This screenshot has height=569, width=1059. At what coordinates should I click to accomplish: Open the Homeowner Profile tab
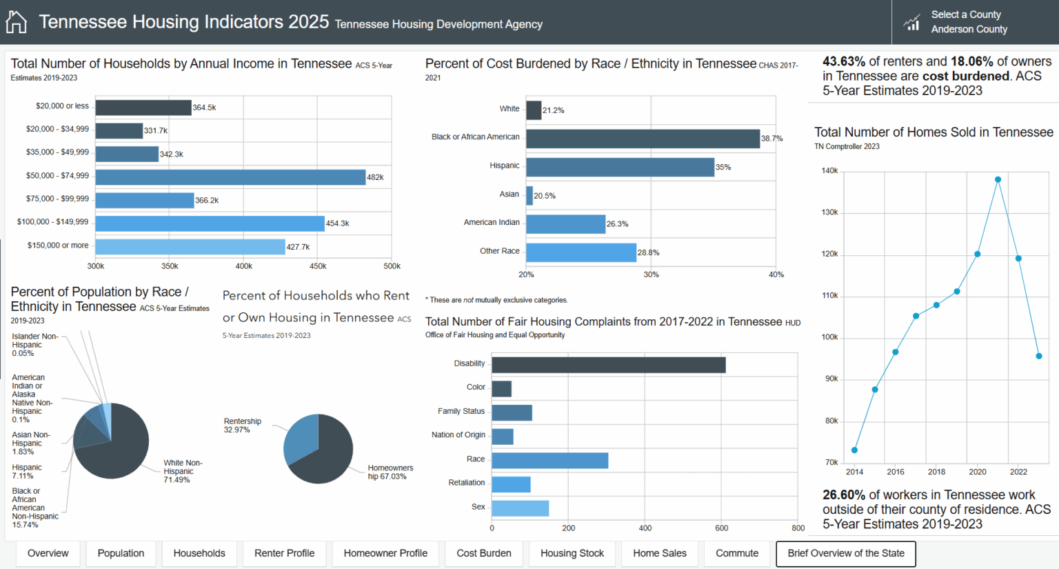385,553
